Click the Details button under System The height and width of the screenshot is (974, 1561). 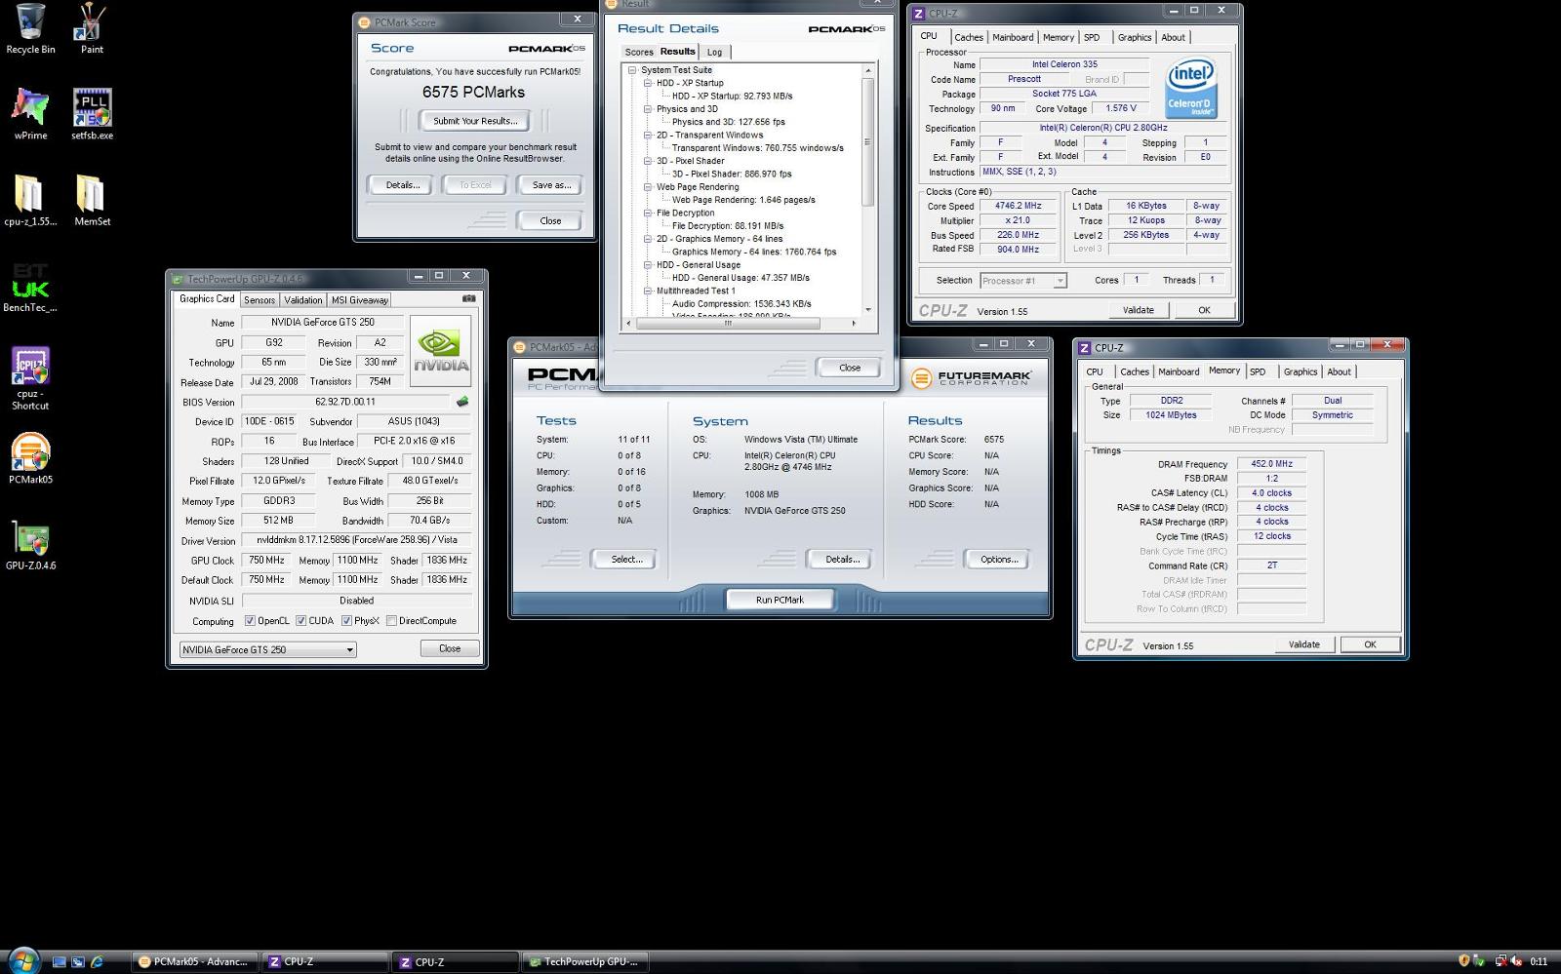click(x=842, y=560)
